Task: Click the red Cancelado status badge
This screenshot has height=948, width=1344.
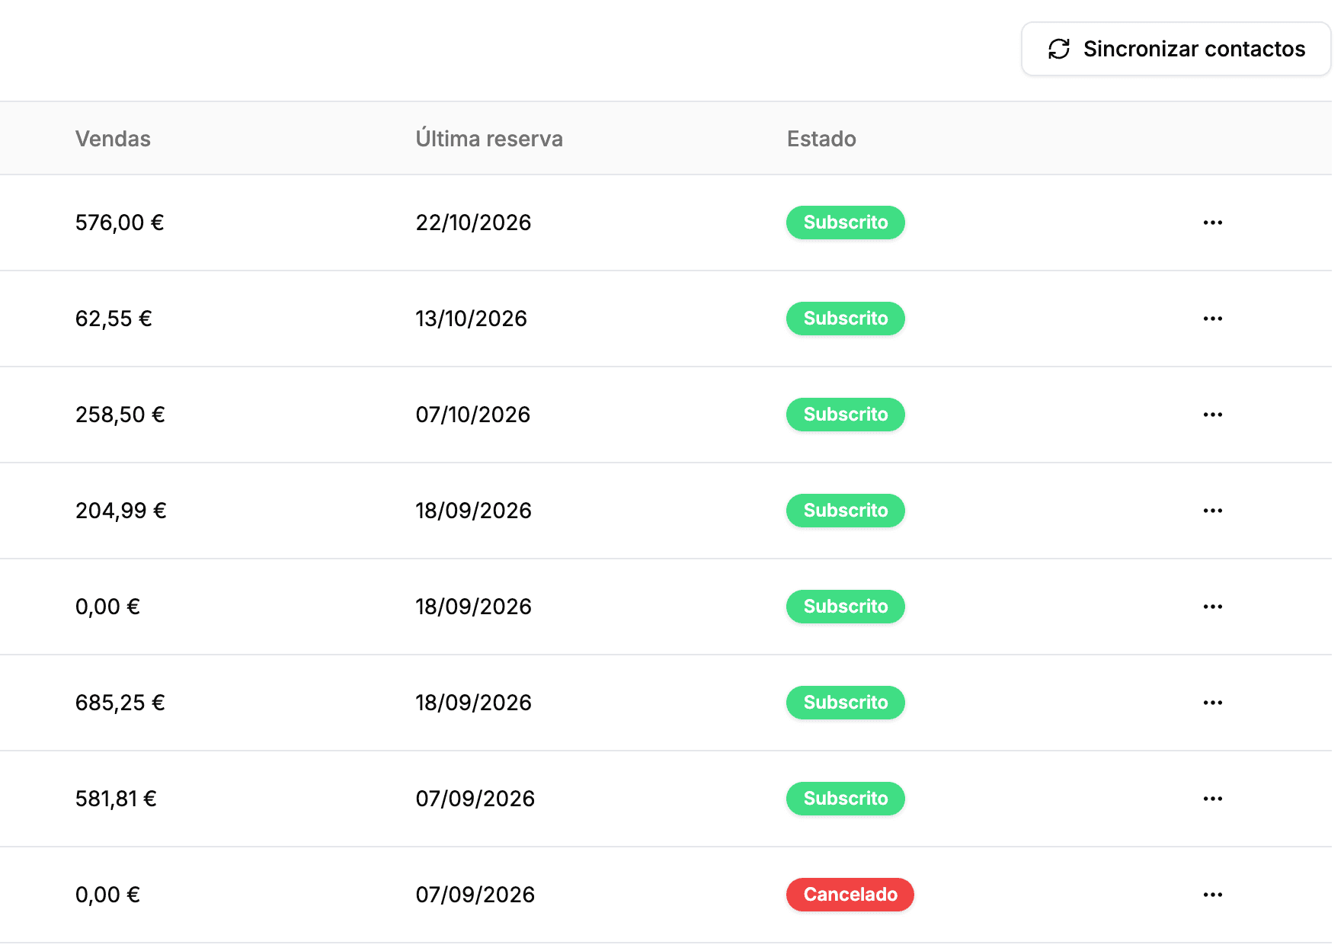Action: click(x=850, y=895)
